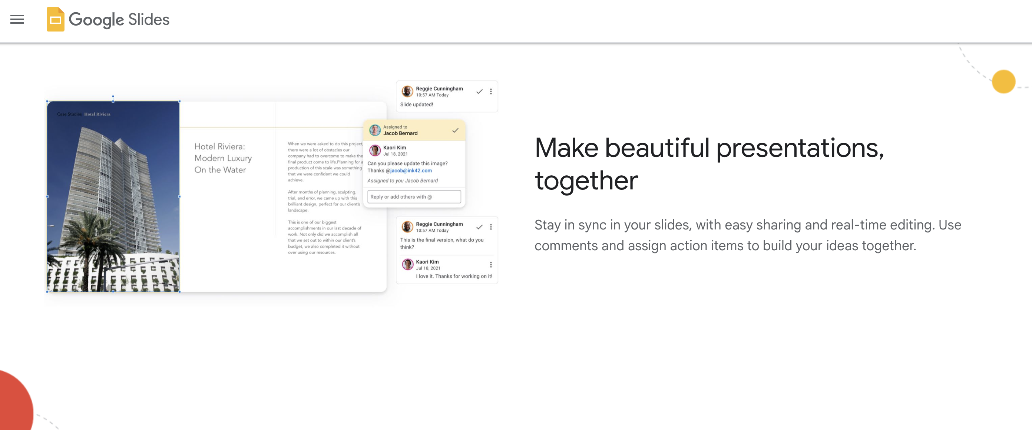Viewport: 1032px width, 430px height.
Task: Click the Google Slides logo icon
Action: click(55, 19)
